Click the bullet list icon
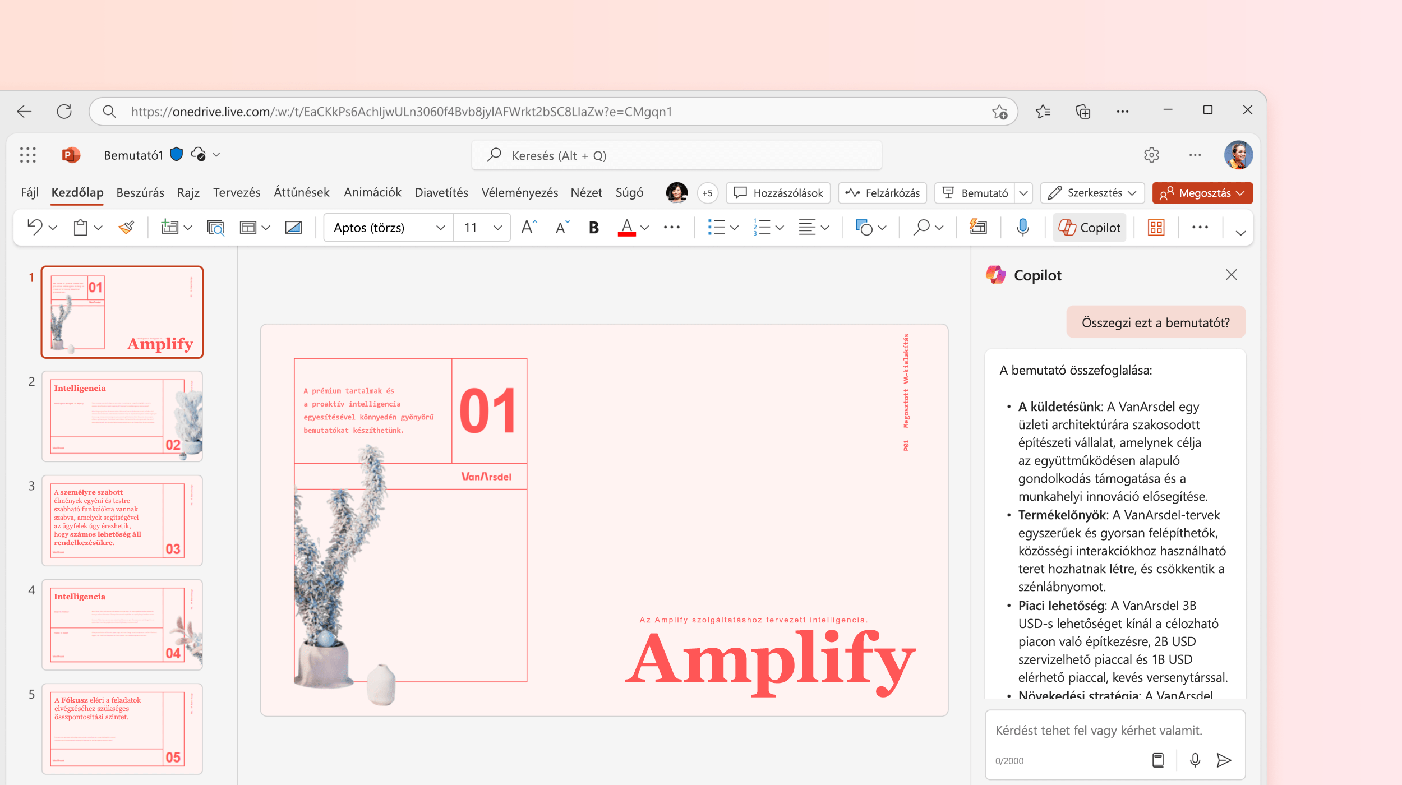 click(716, 227)
